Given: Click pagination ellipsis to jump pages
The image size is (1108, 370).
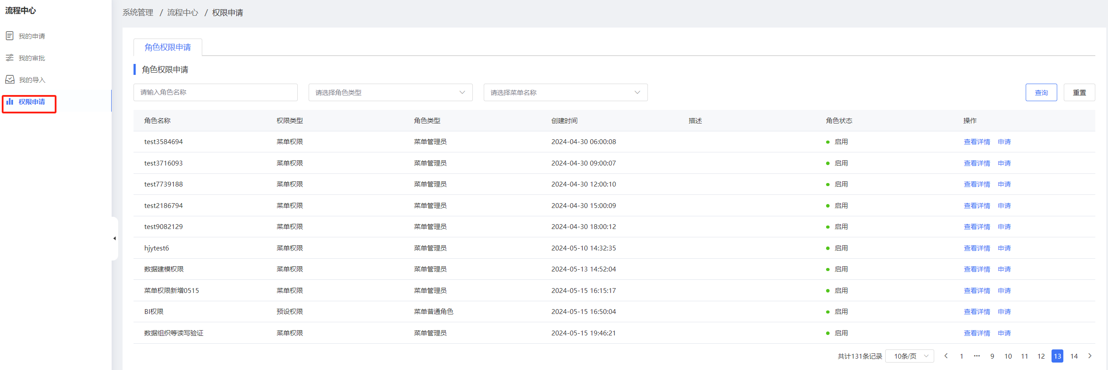Looking at the screenshot, I should (x=977, y=356).
